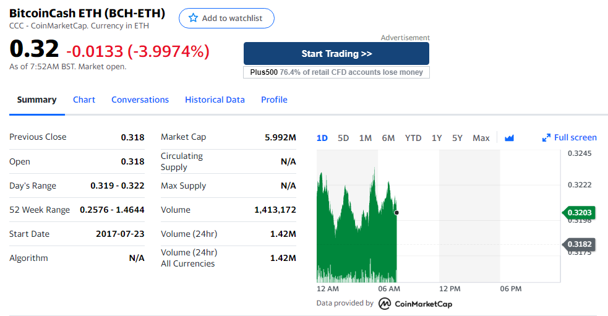Select the 5D chart range
The image size is (608, 316).
343,138
